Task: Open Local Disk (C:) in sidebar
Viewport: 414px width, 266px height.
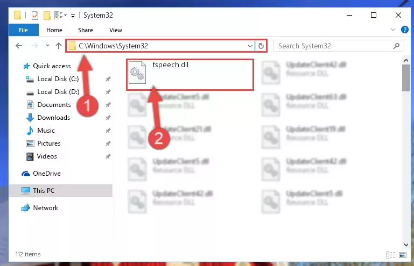Action: [x=58, y=79]
